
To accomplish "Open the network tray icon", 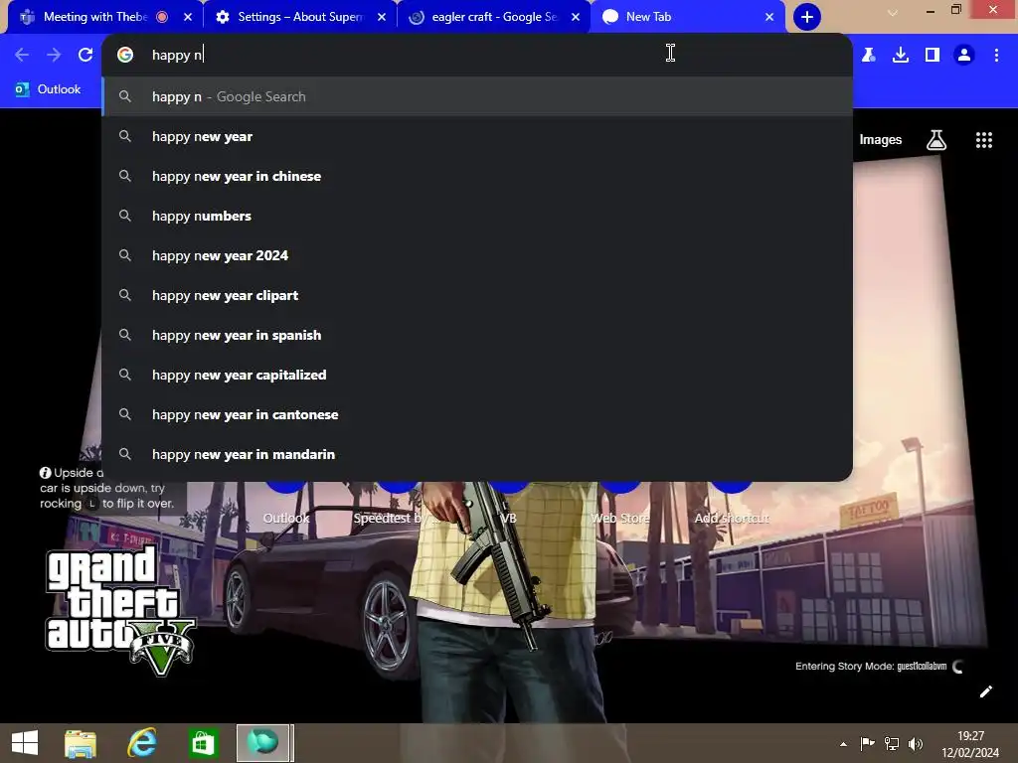I will tap(892, 743).
